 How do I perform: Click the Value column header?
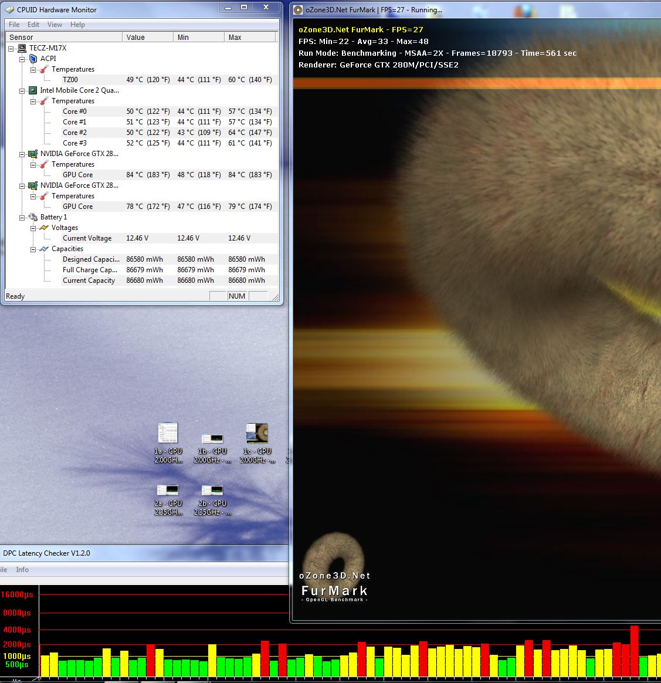click(148, 38)
